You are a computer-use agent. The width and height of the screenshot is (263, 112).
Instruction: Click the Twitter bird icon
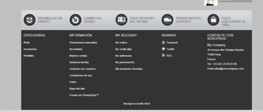tap(163, 49)
